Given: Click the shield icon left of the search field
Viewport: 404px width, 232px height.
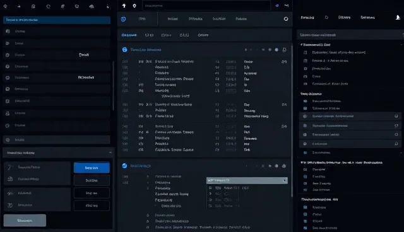Looking at the screenshot, I should coord(134,6).
